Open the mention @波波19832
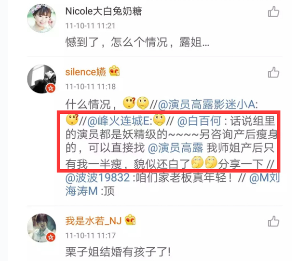Screen dimensions: 299x261 point(98,177)
